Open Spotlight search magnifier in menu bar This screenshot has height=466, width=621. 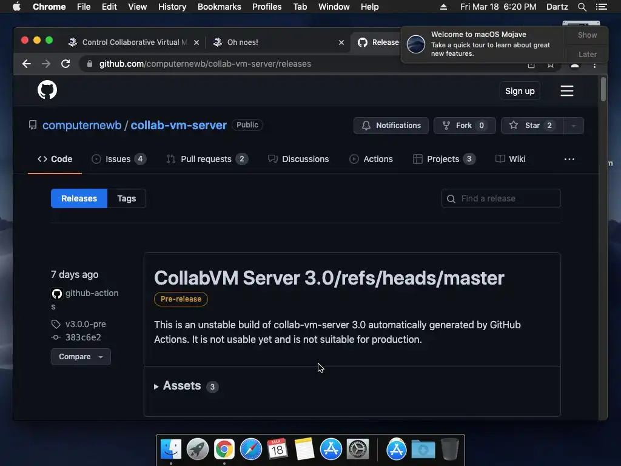pos(582,7)
